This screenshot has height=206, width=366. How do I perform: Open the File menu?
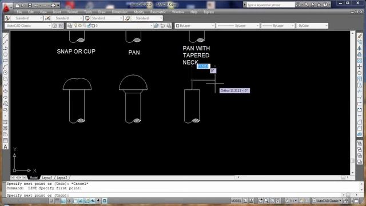[19, 12]
